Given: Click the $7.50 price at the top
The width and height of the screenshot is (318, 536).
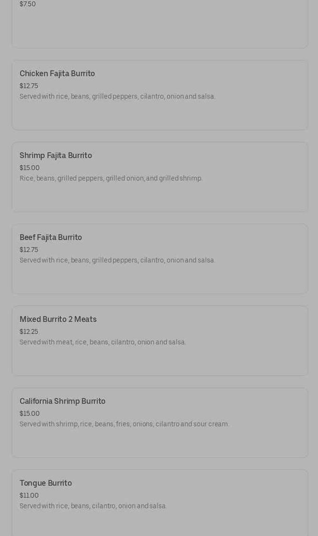Looking at the screenshot, I should point(28,4).
